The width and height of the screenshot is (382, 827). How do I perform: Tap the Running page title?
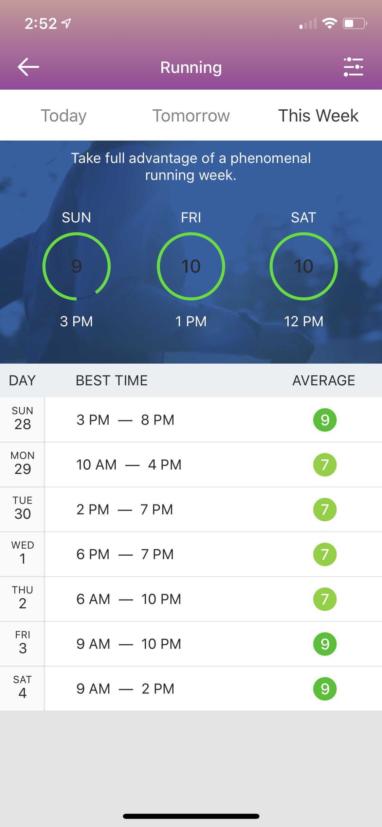tap(191, 67)
